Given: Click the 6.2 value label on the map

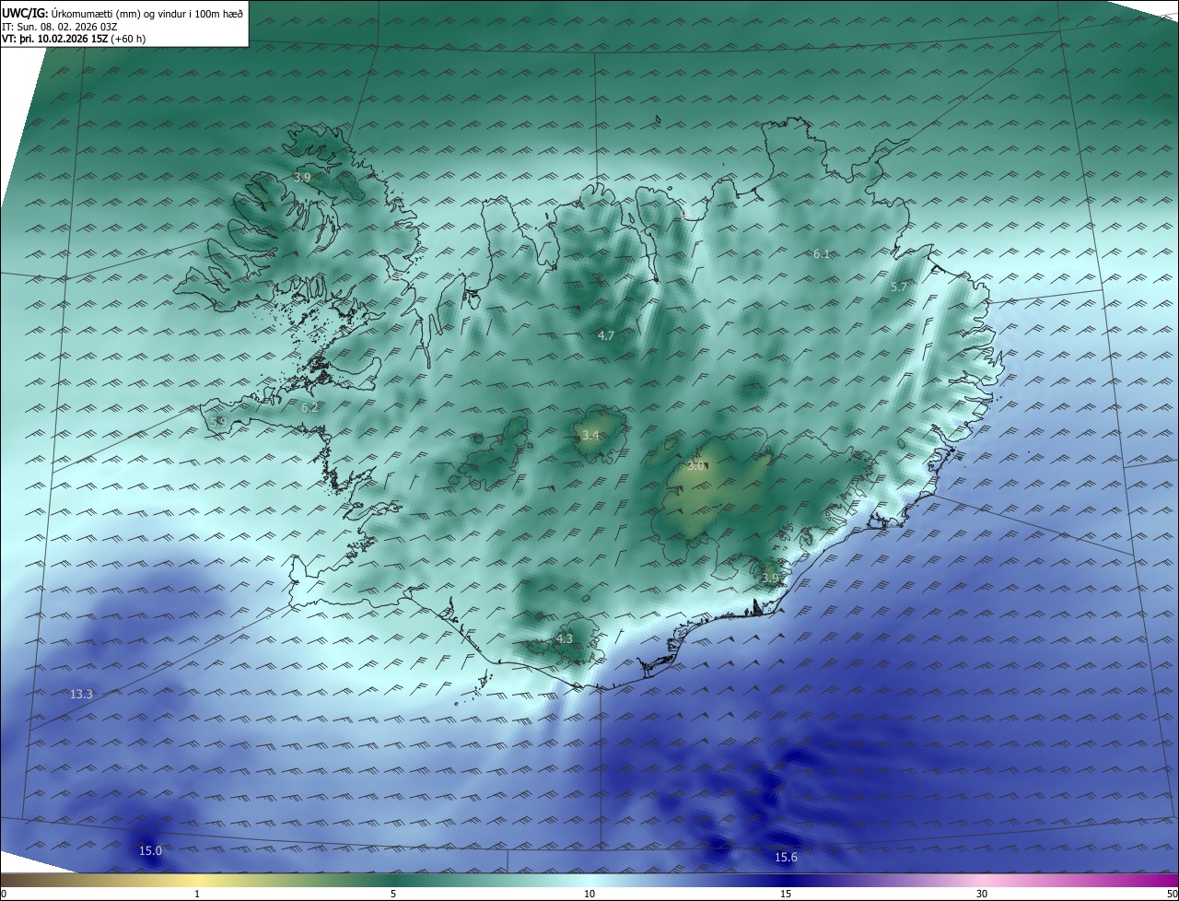Looking at the screenshot, I should (x=309, y=407).
